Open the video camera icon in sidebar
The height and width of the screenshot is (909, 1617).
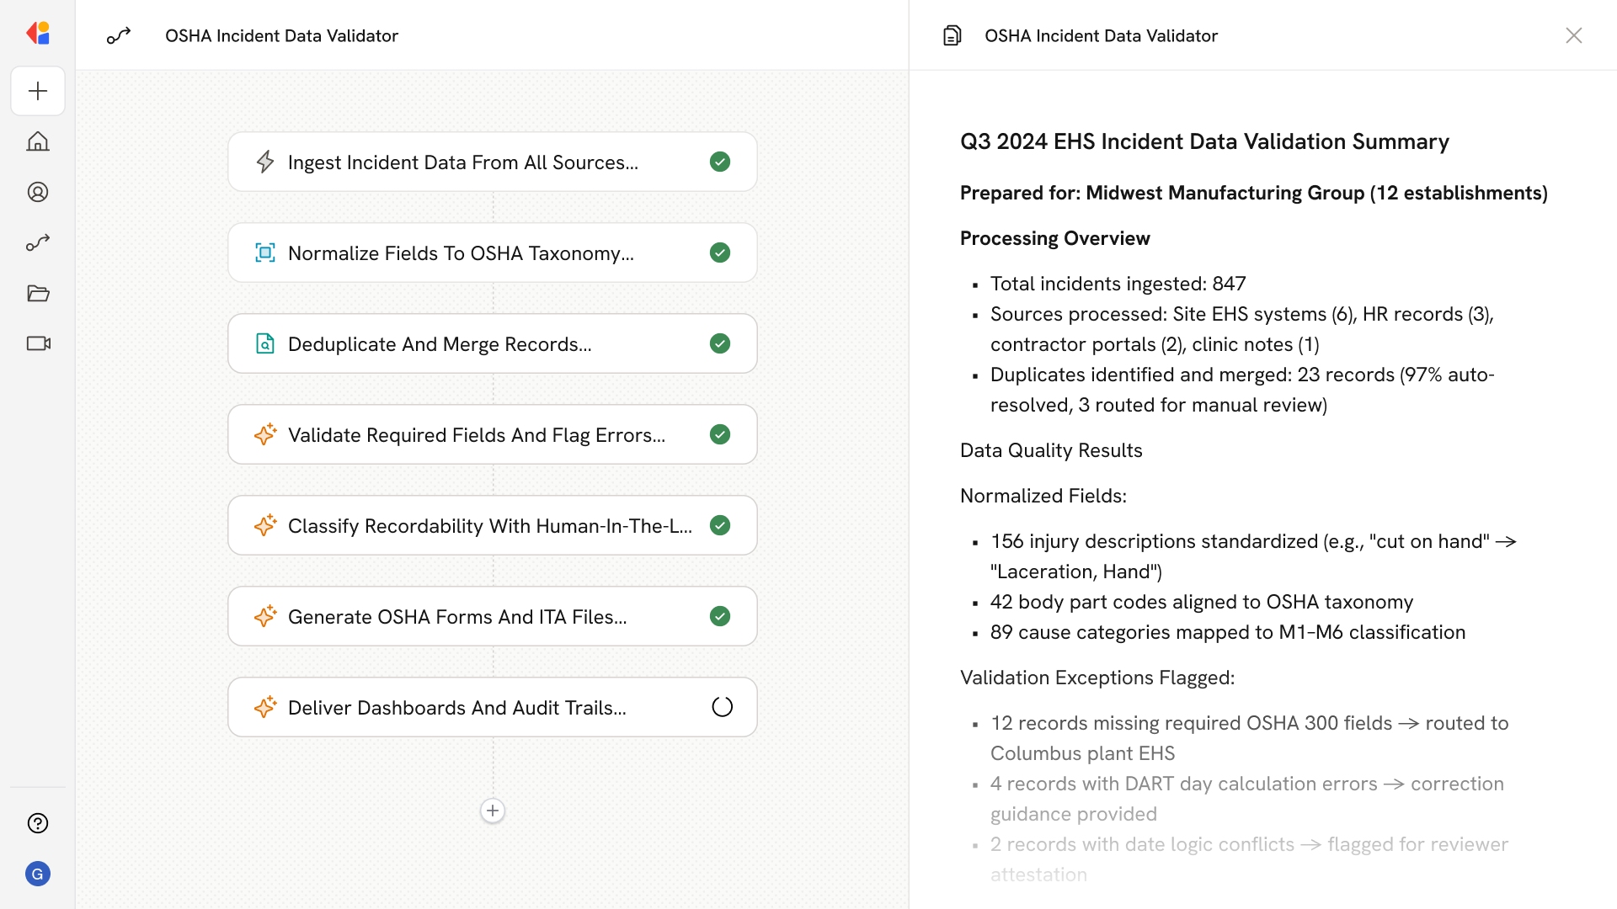pyautogui.click(x=38, y=343)
